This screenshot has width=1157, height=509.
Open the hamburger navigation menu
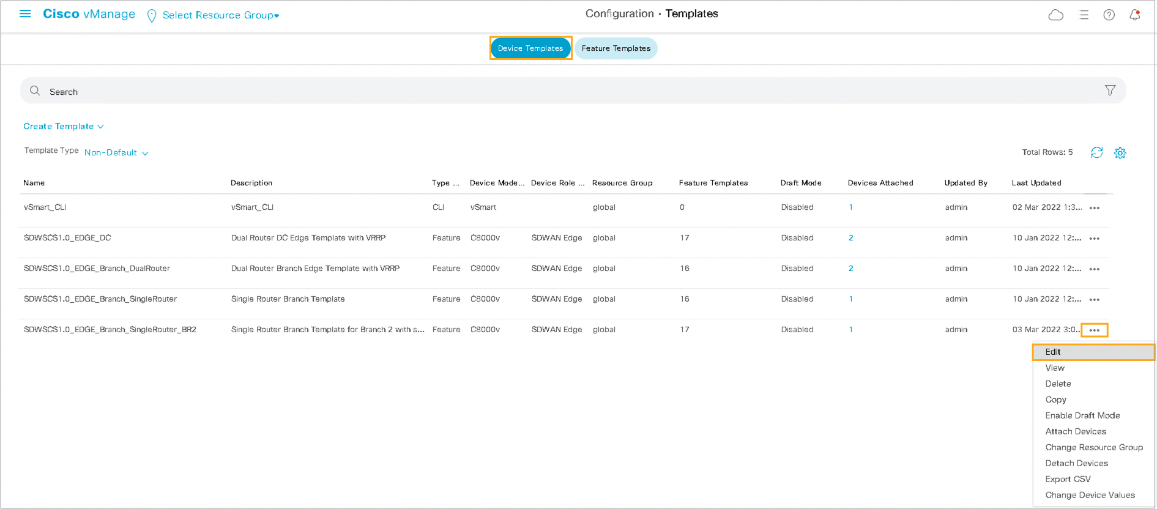tap(25, 13)
